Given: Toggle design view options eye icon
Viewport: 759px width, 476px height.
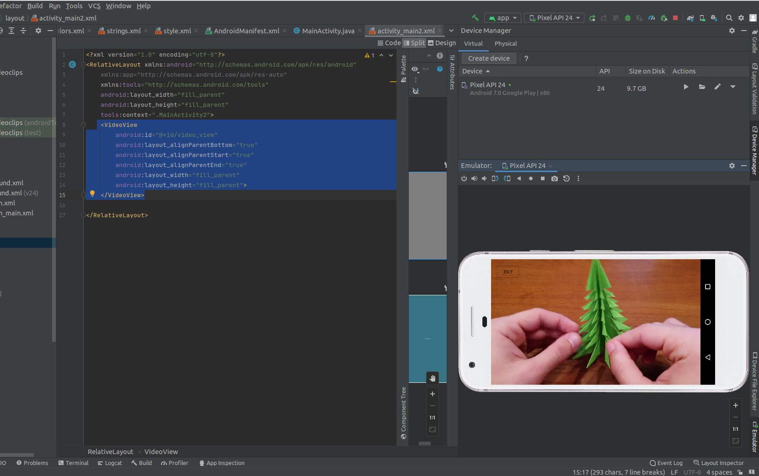Looking at the screenshot, I should pos(415,69).
